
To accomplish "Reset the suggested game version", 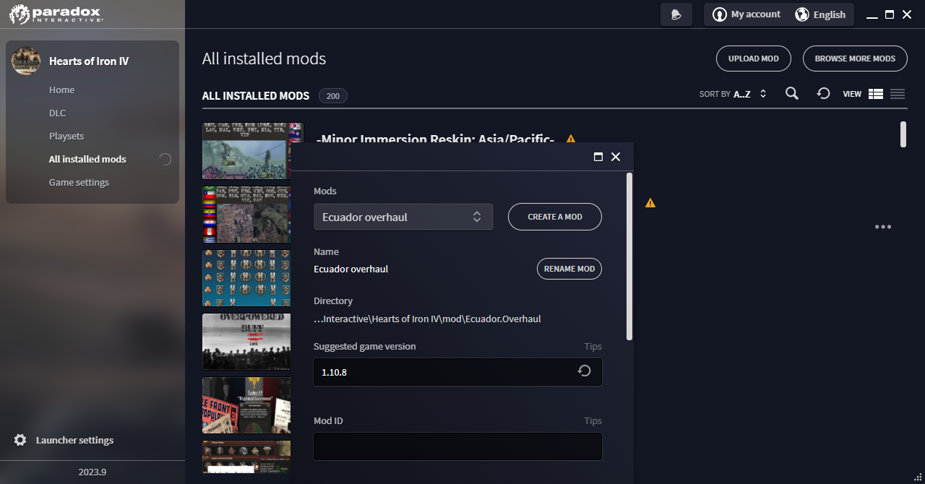I will 585,371.
